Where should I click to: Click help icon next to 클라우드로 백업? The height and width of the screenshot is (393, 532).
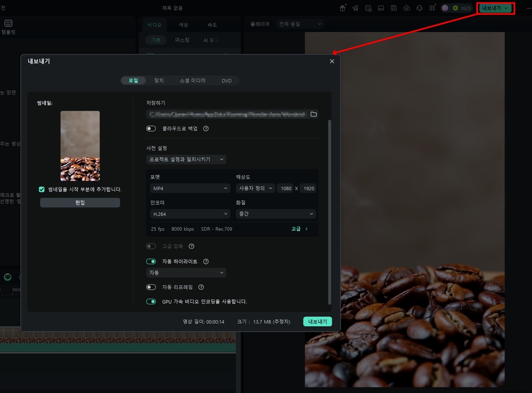point(206,128)
